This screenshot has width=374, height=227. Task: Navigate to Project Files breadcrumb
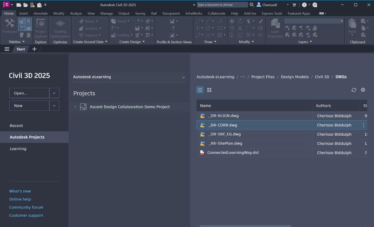(x=263, y=77)
